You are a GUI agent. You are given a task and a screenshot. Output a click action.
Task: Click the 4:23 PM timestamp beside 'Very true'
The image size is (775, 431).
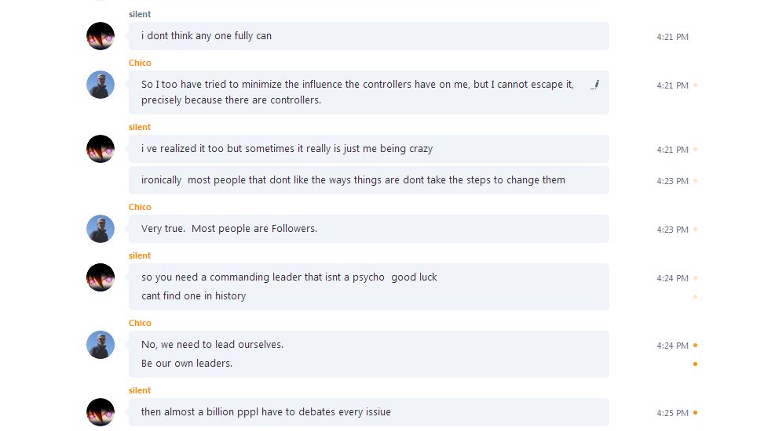pyautogui.click(x=672, y=230)
